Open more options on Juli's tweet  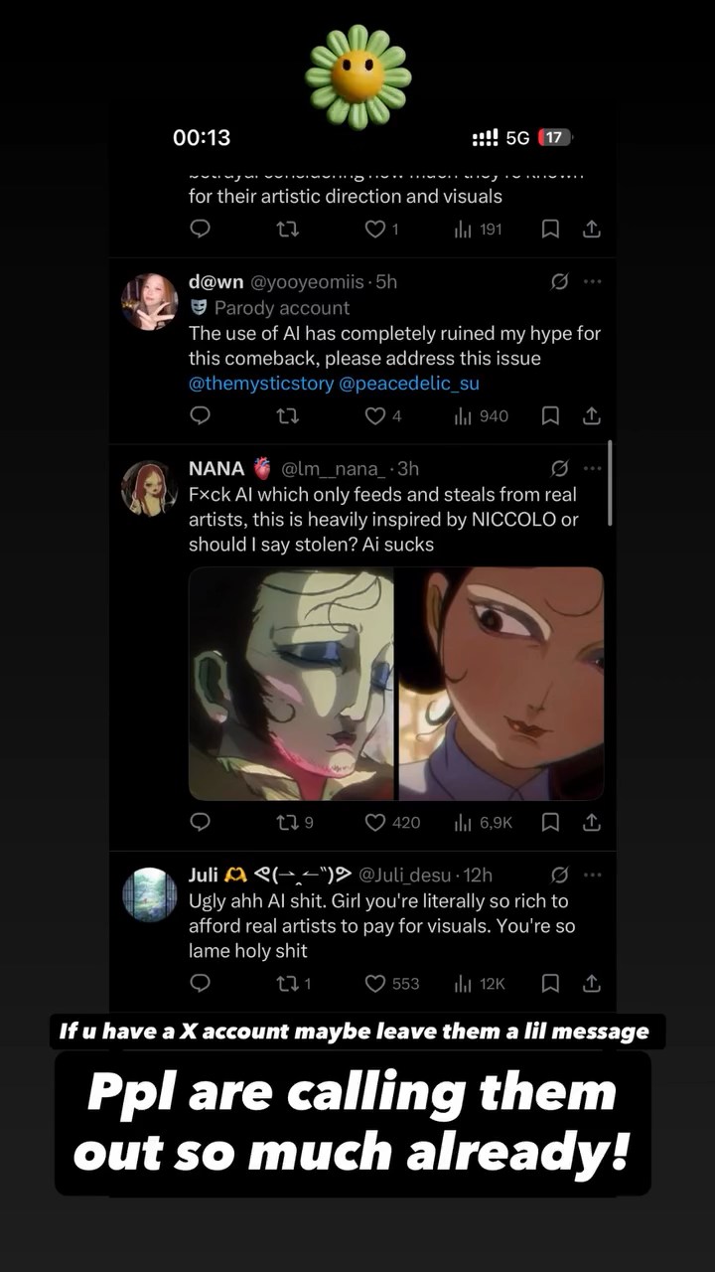coord(593,875)
